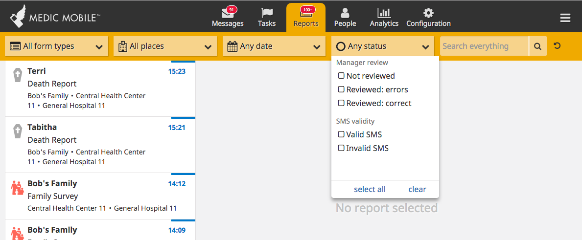582x240 pixels.
Task: Expand the All form types dropdown arrow
Action: click(x=99, y=47)
